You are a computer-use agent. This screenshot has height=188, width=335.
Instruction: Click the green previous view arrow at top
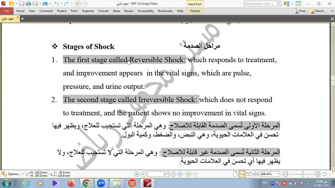point(78,4)
